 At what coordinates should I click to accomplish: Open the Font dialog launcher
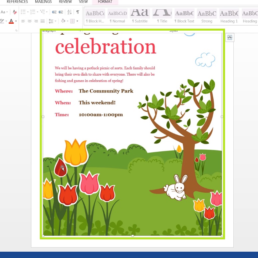16,30
